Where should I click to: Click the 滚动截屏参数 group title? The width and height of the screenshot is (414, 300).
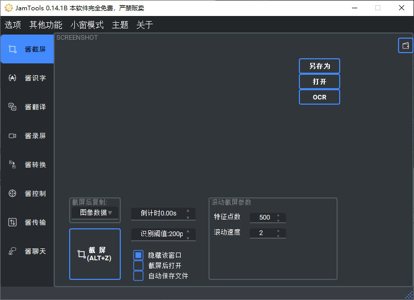(231, 202)
